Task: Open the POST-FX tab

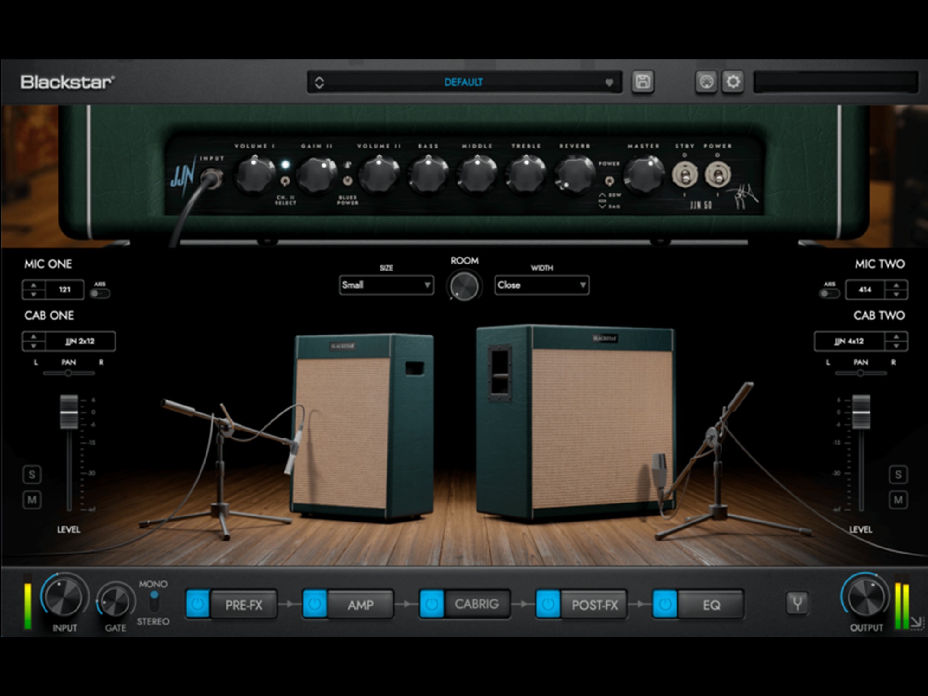Action: 594,605
